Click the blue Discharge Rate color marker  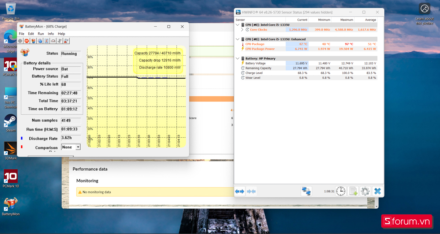click(22, 138)
